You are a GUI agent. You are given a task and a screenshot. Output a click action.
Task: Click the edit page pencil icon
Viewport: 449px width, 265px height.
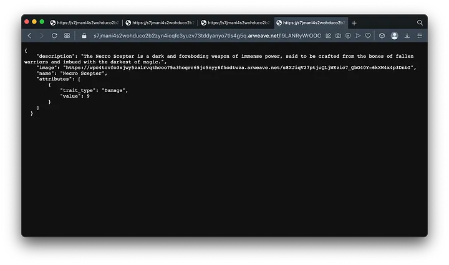[328, 36]
